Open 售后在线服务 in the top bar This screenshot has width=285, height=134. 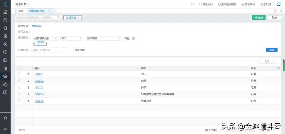(x=227, y=4)
